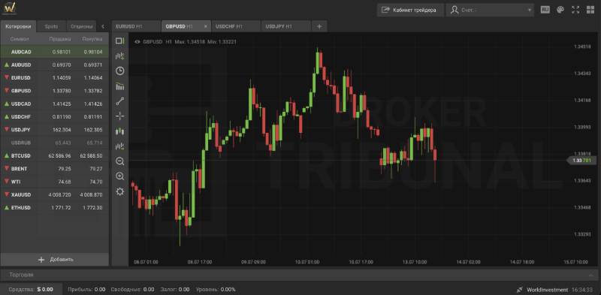Open the timeframe clock tool
Viewport: 601px width, 295px height.
click(x=120, y=71)
